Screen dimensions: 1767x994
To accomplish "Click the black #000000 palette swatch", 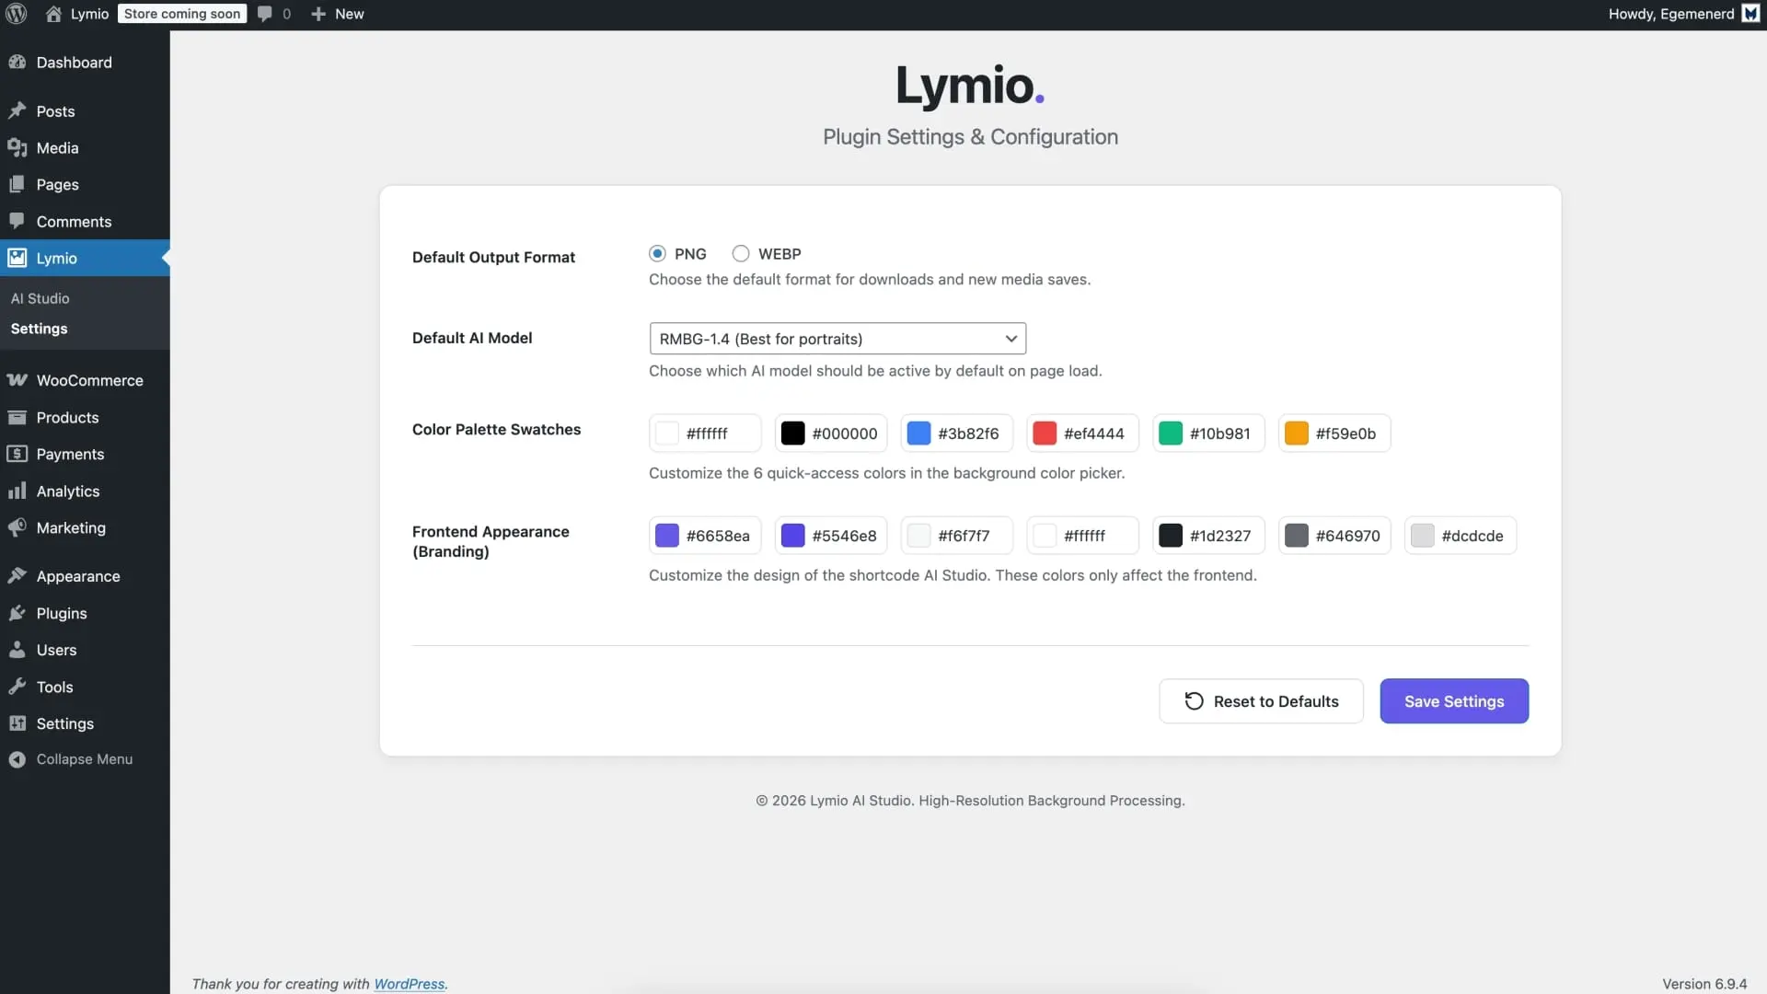I will coord(792,433).
